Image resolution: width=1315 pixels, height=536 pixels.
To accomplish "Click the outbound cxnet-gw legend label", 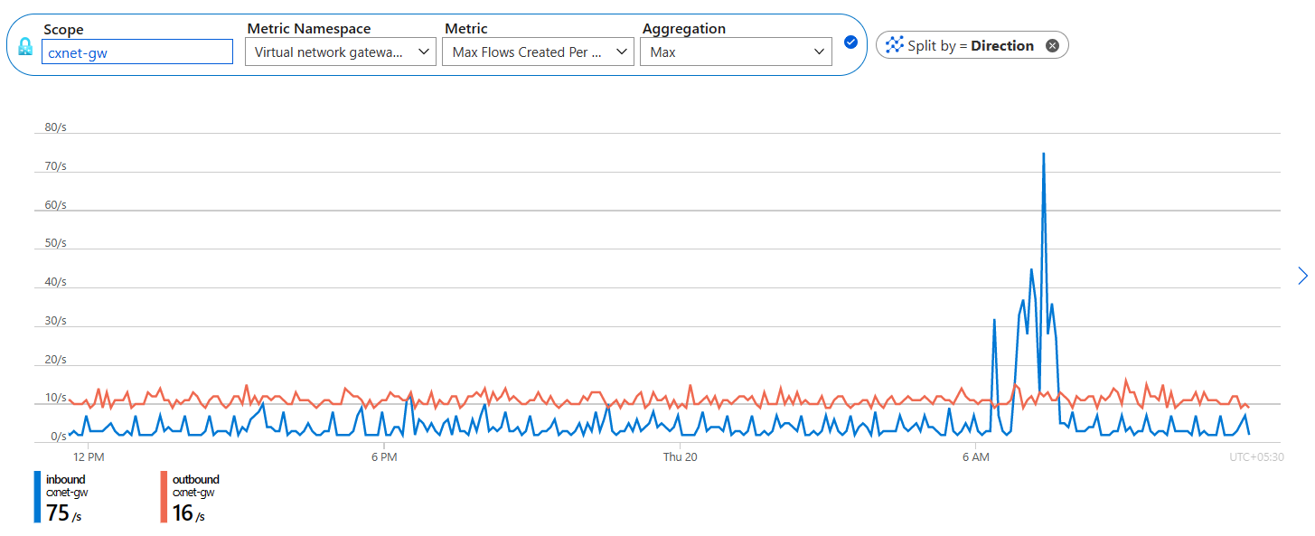I will [193, 493].
